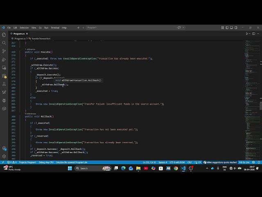This screenshot has height=197, width=262.
Task: Open the Edit menu
Action: click(x=15, y=27)
